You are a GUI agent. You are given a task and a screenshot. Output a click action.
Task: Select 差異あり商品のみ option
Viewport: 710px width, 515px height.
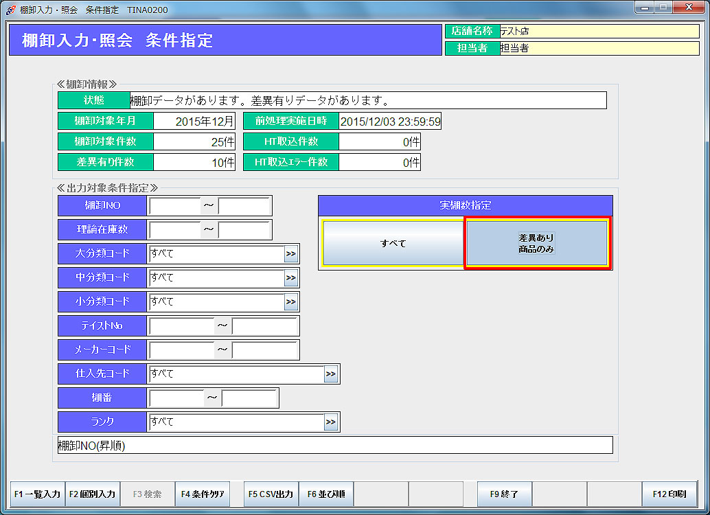536,243
